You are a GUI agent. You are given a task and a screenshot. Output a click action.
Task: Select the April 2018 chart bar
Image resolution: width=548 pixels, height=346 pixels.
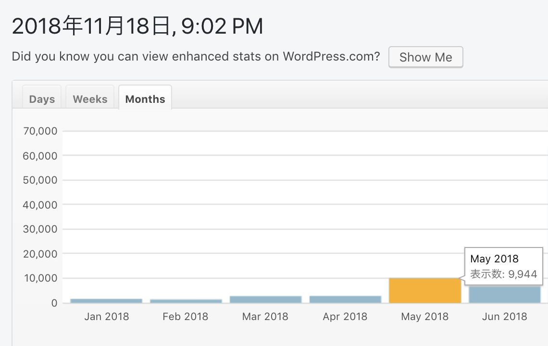pos(345,299)
